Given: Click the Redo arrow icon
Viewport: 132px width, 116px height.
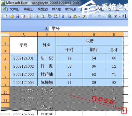Looking at the screenshot, I should (100, 16).
